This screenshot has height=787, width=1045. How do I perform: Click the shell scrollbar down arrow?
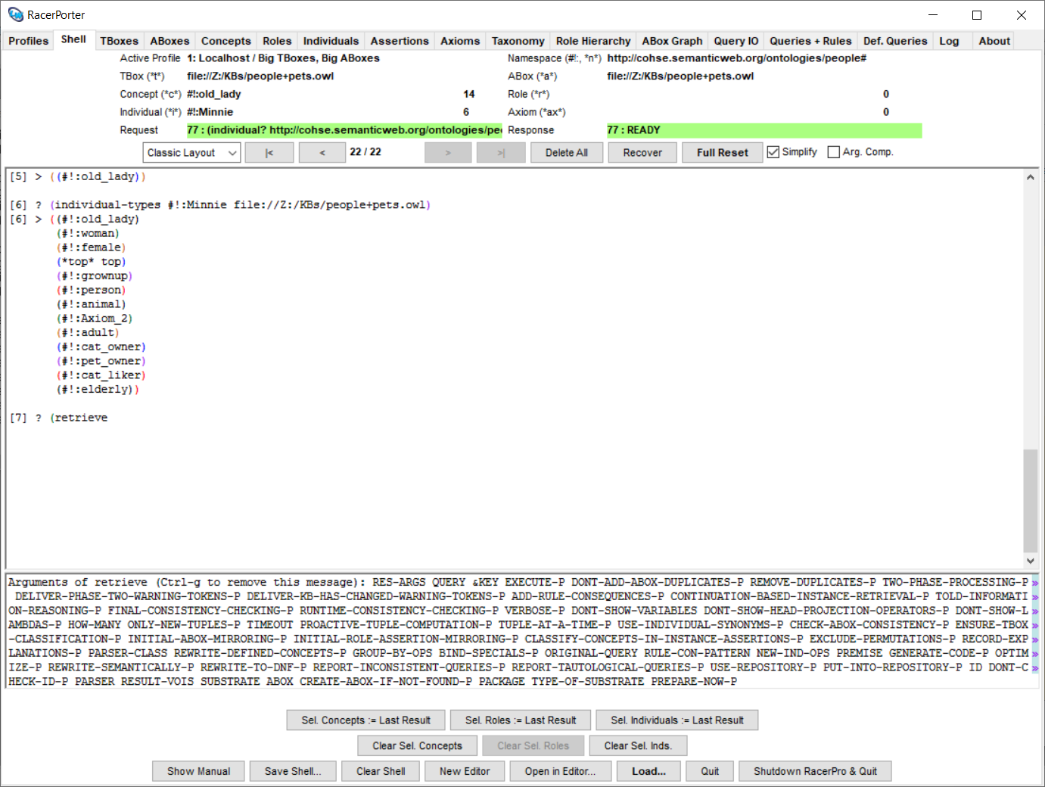coord(1030,561)
